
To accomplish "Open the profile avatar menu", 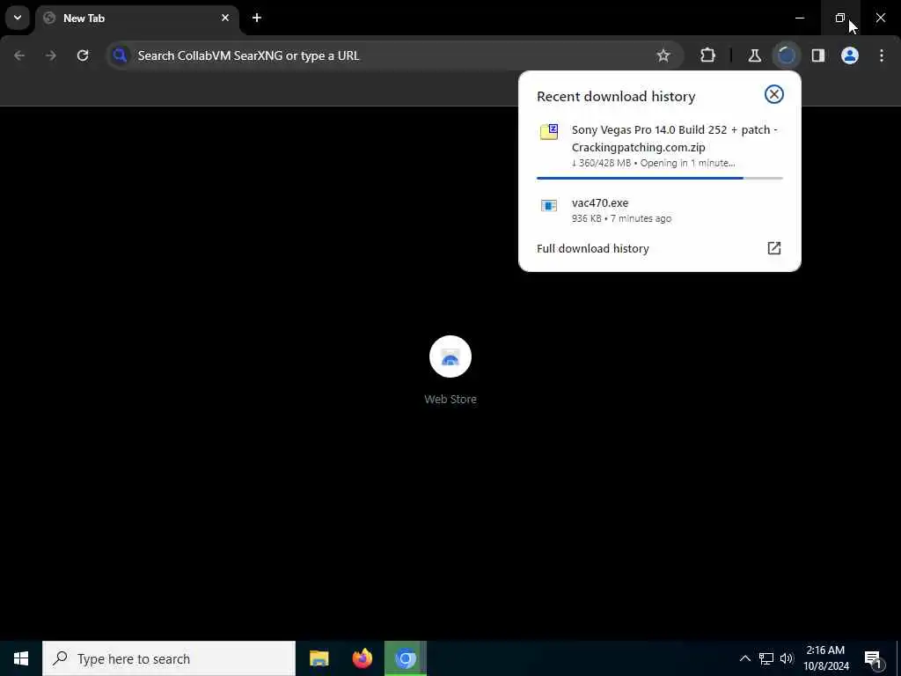I will coord(850,55).
